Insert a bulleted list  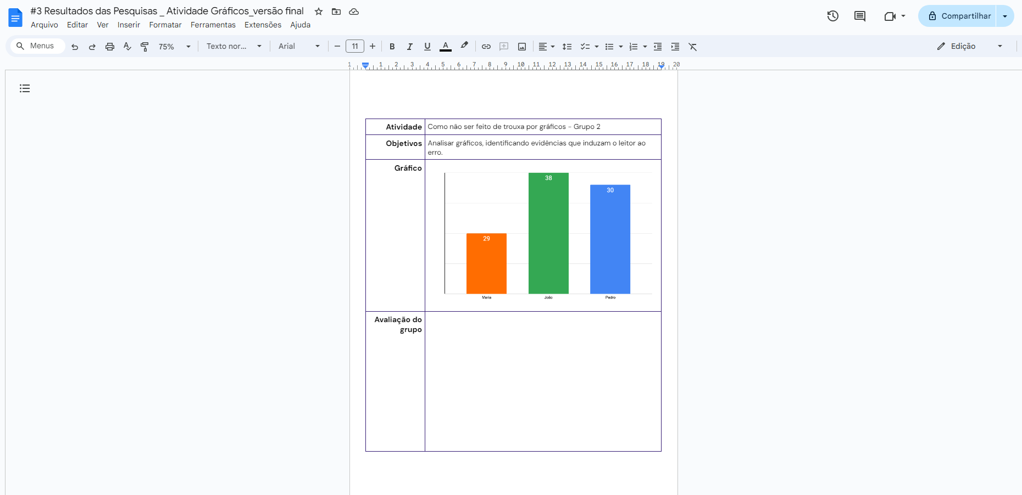(x=609, y=47)
